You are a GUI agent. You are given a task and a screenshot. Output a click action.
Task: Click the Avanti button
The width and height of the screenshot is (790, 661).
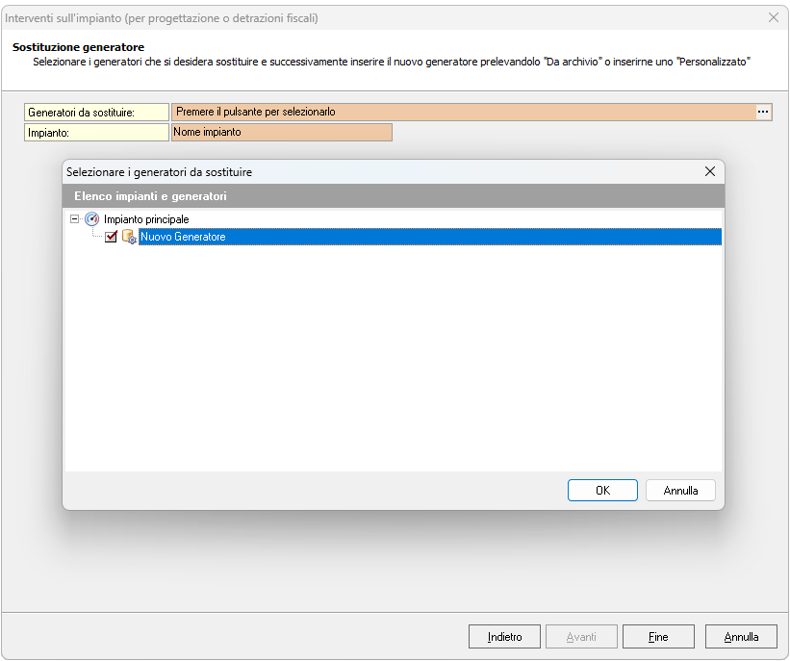click(581, 637)
